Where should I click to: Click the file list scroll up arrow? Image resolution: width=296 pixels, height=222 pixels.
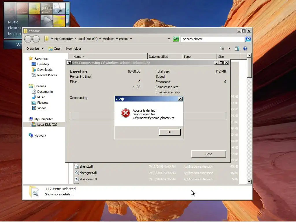249,56
